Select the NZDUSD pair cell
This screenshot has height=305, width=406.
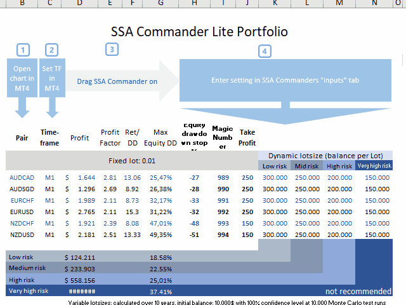coord(22,234)
